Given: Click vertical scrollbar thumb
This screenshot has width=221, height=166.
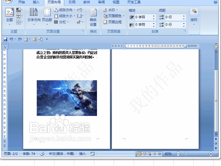Looking at the screenshot, I should click(216, 101).
